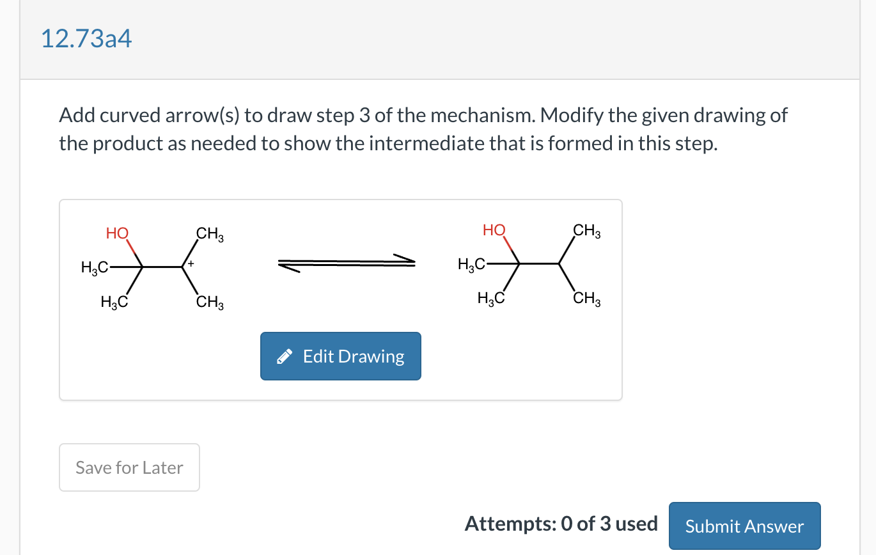Select the top CH3 label of the reactant
876x555 pixels.
pyautogui.click(x=209, y=233)
